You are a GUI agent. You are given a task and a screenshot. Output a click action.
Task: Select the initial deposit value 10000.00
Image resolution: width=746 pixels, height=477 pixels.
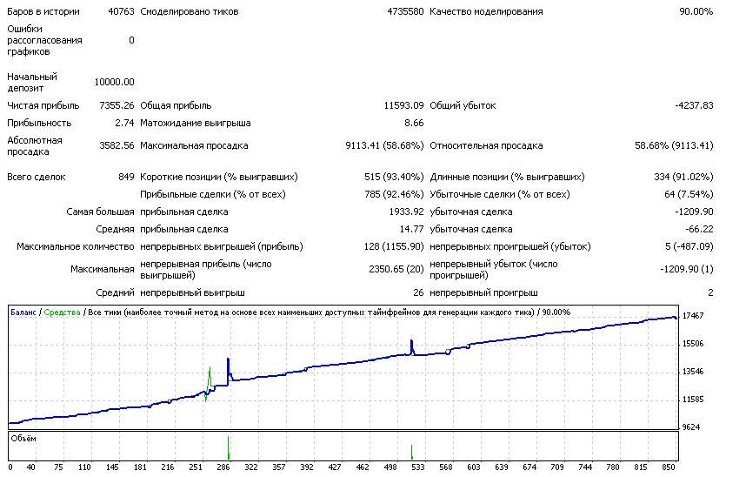click(x=114, y=82)
